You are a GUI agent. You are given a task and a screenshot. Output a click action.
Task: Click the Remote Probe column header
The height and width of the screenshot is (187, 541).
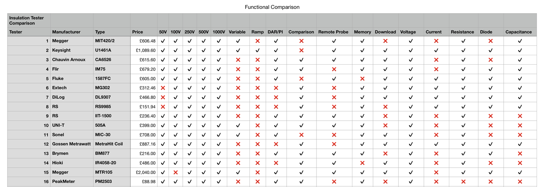click(x=333, y=32)
